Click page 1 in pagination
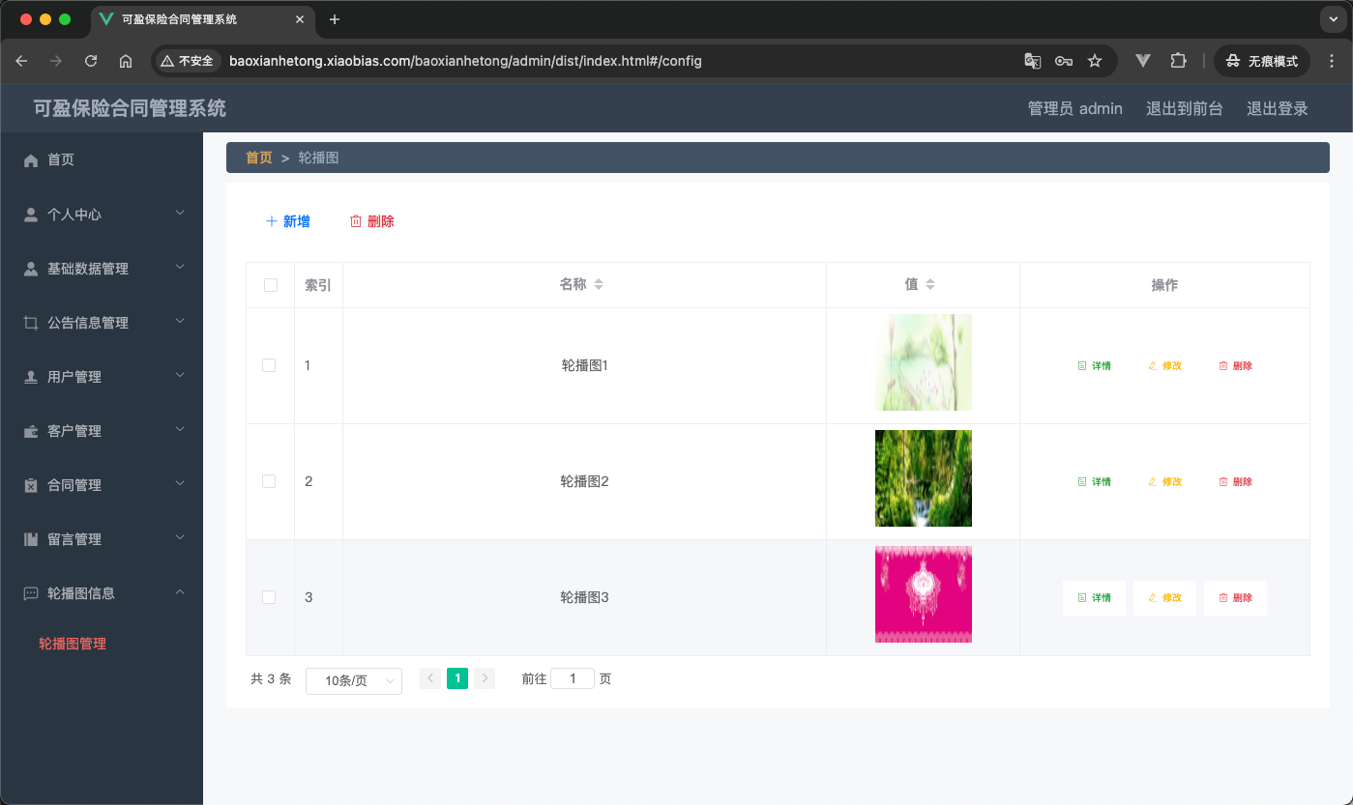The image size is (1353, 805). (x=457, y=678)
